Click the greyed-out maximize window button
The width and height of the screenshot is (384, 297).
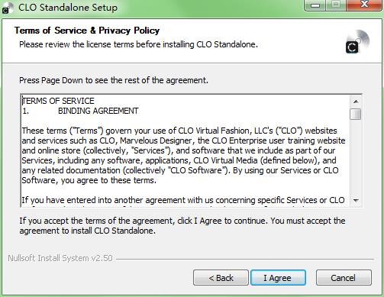click(x=336, y=5)
